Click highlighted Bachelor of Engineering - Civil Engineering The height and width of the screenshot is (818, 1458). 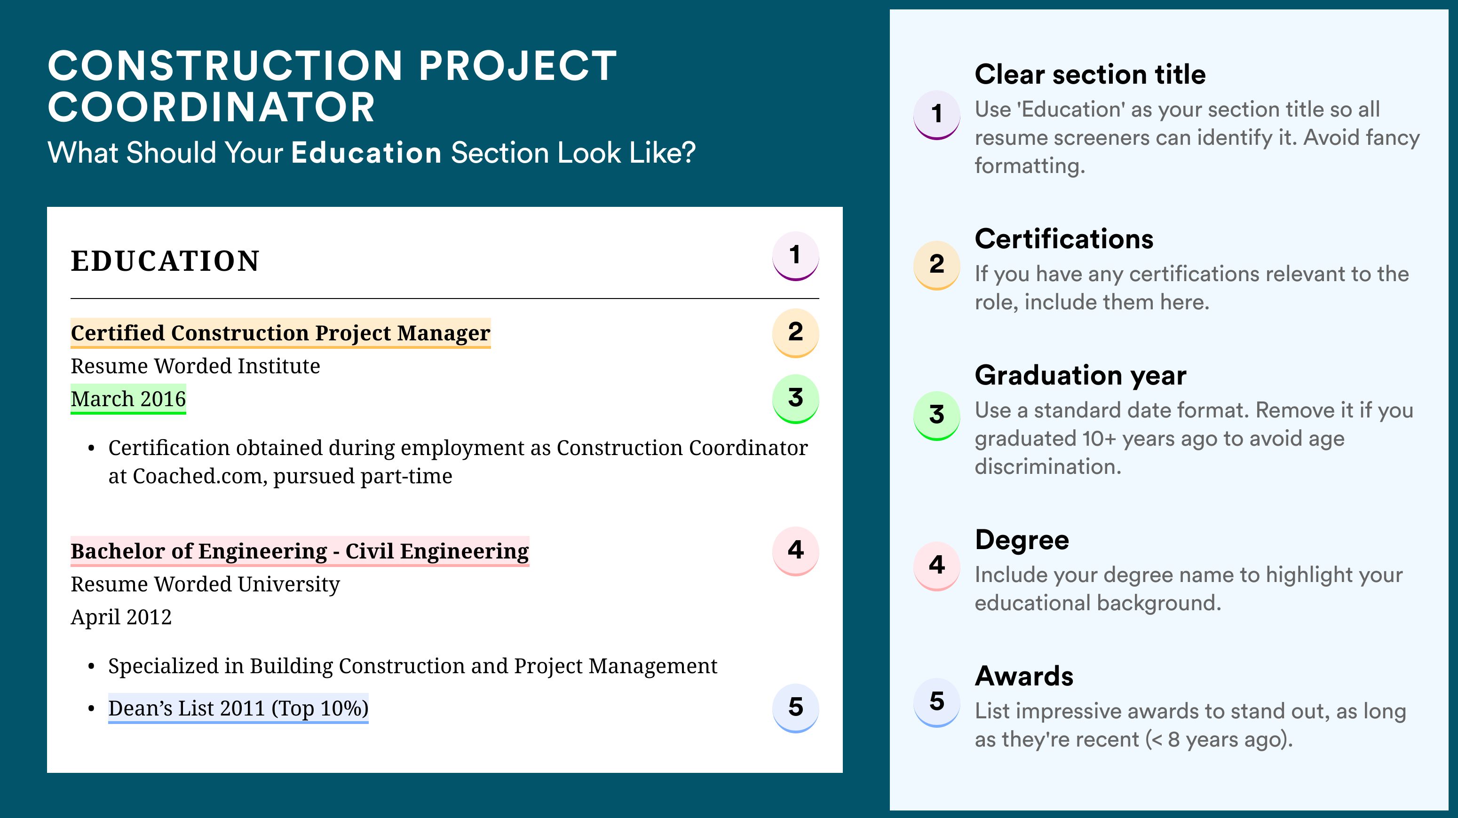(x=300, y=551)
